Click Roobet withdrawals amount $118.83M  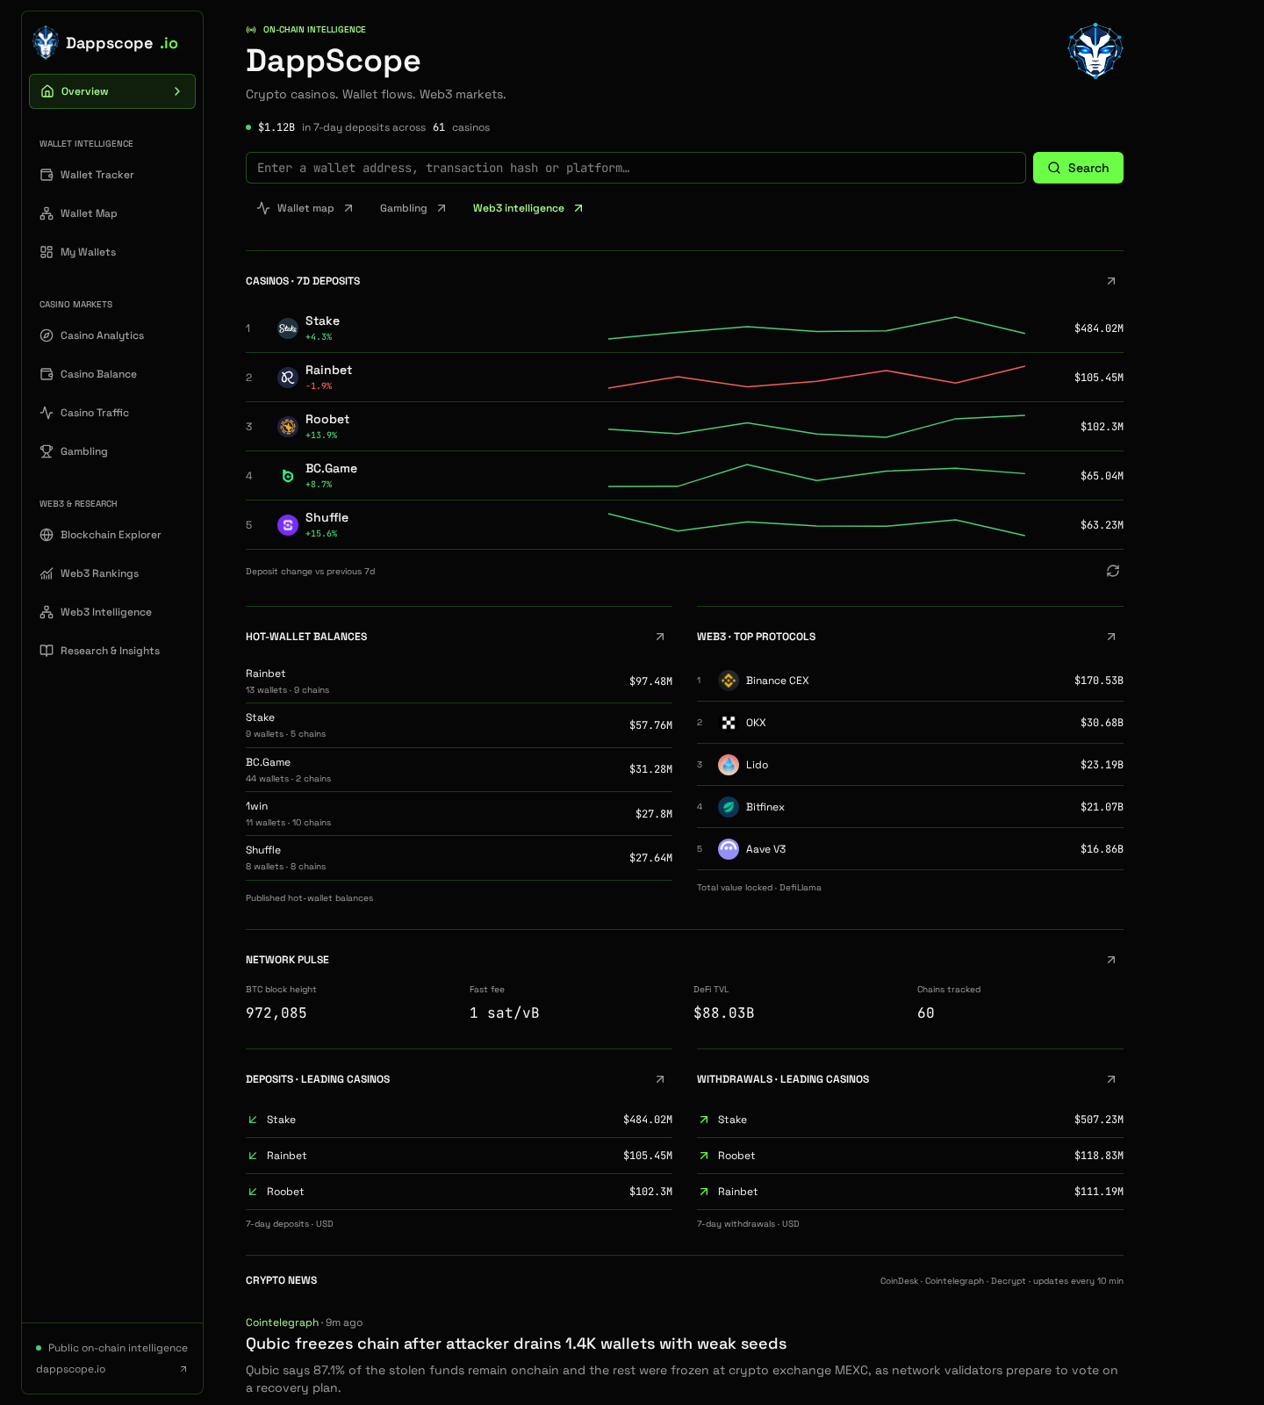click(x=1099, y=1156)
